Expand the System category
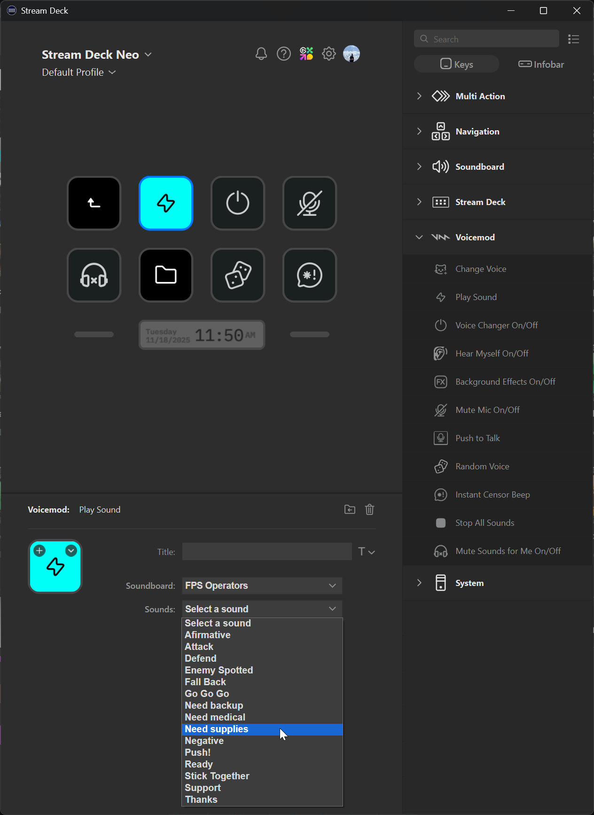 tap(498, 583)
